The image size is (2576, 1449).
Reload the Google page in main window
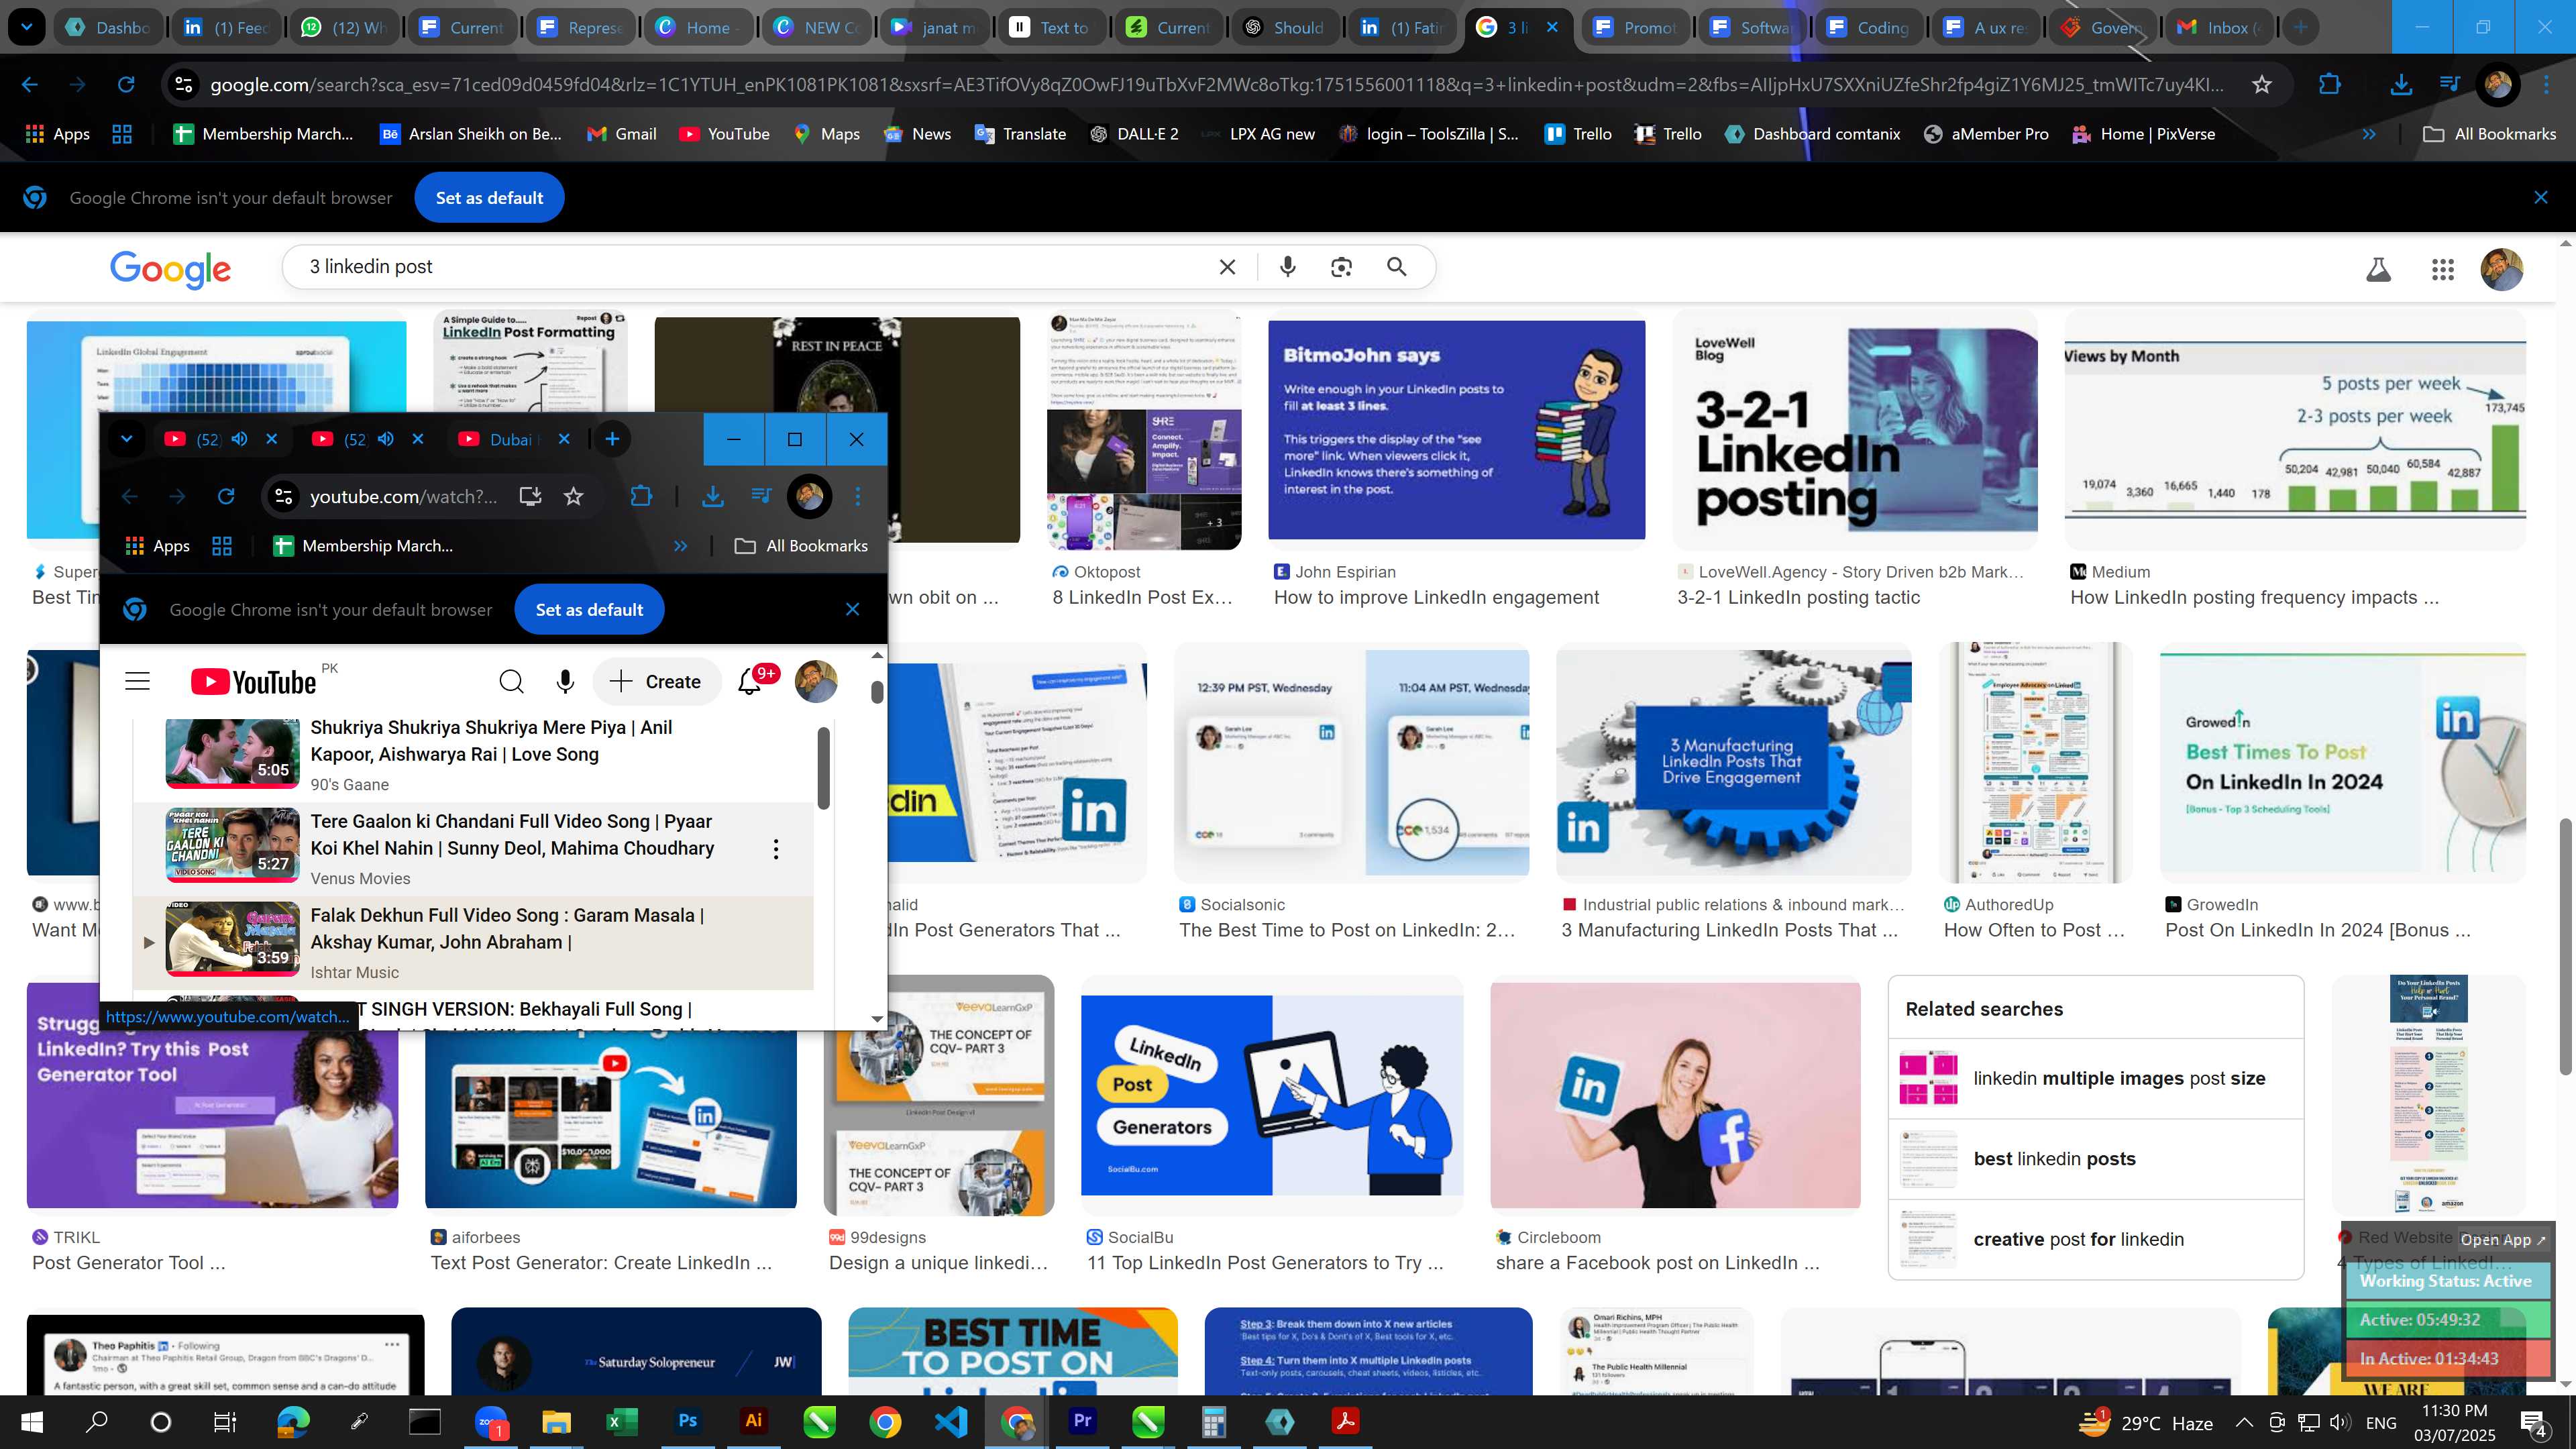pyautogui.click(x=126, y=85)
